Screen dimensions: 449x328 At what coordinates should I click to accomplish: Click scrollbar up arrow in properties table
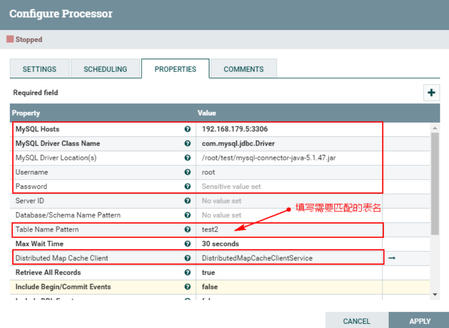pos(435,128)
